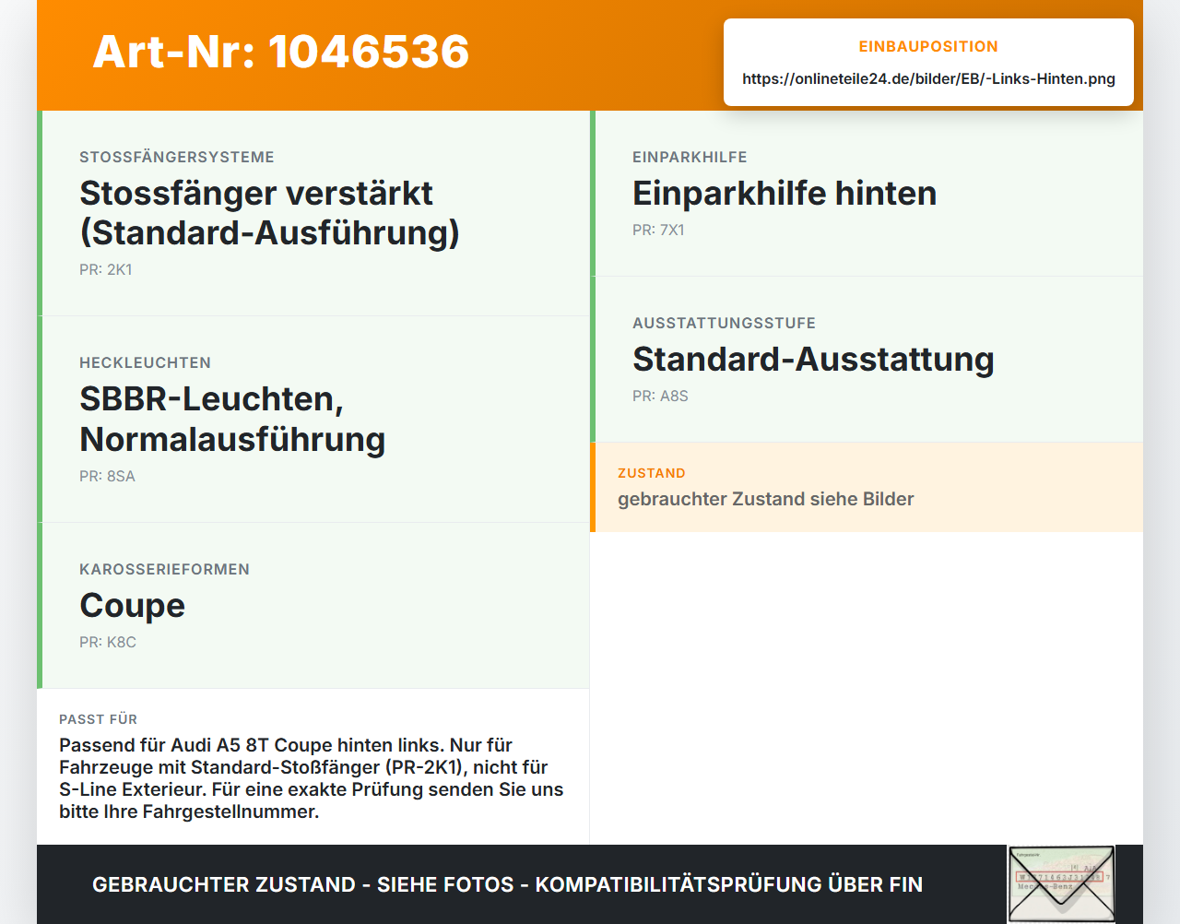Click the footer used-condition banner text
The image size is (1180, 924).
(x=507, y=884)
